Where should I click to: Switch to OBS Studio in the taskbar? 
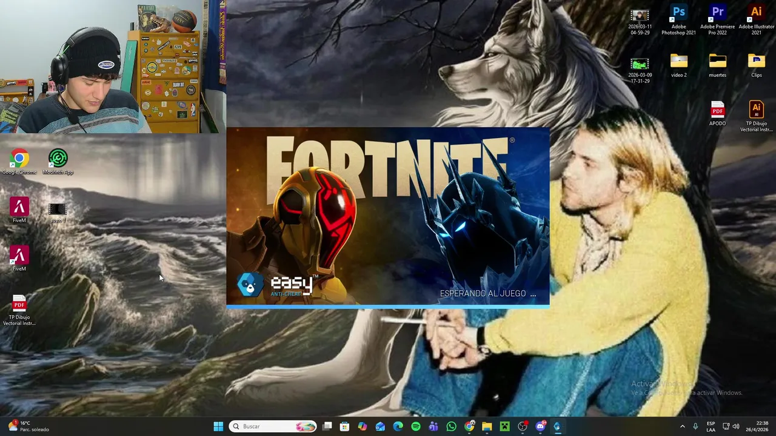(x=522, y=426)
